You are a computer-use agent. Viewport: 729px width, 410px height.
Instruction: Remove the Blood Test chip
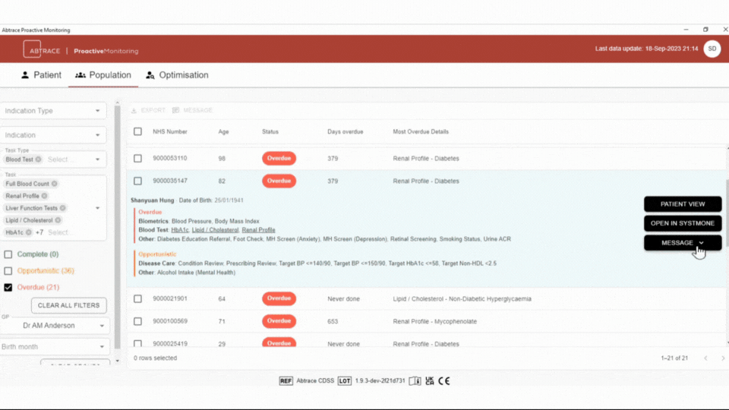pyautogui.click(x=38, y=159)
